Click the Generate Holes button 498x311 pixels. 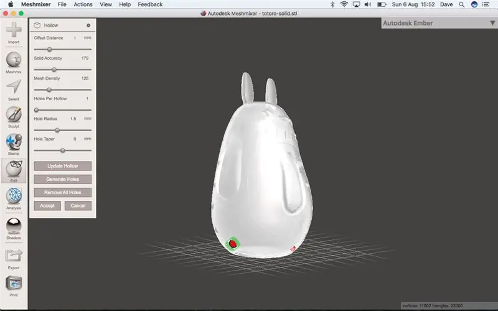click(x=63, y=179)
